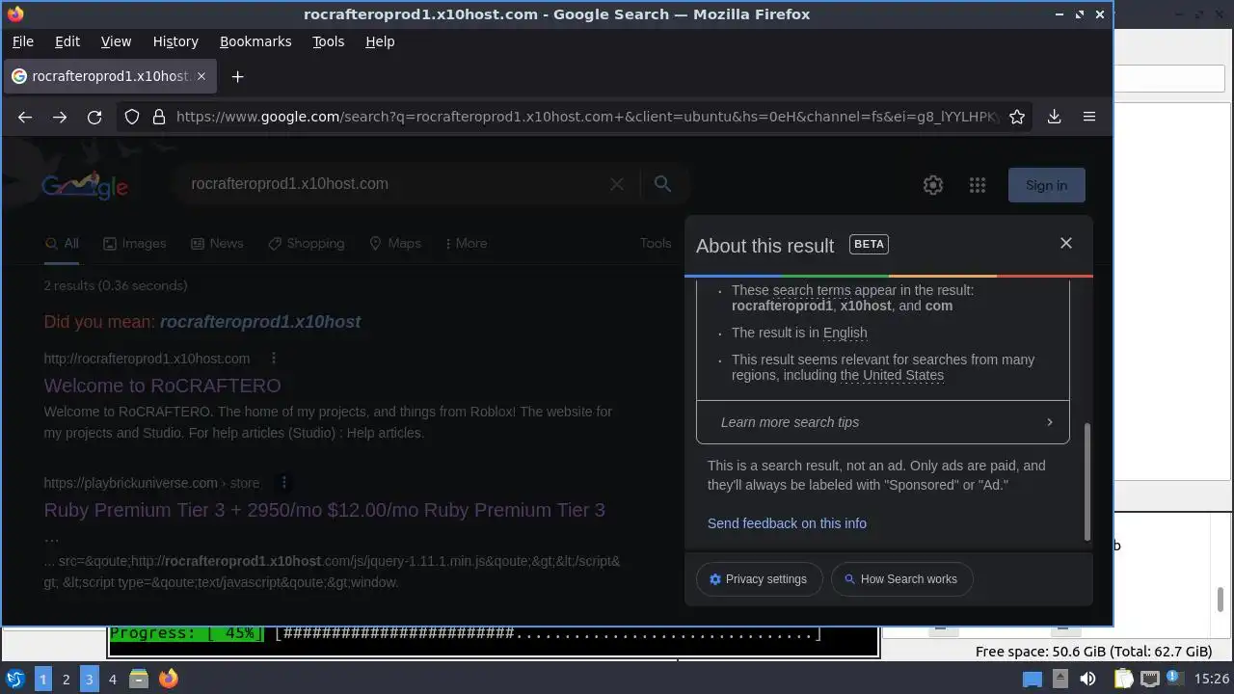Open Privacy settings
This screenshot has width=1234, height=694.
coord(759,579)
